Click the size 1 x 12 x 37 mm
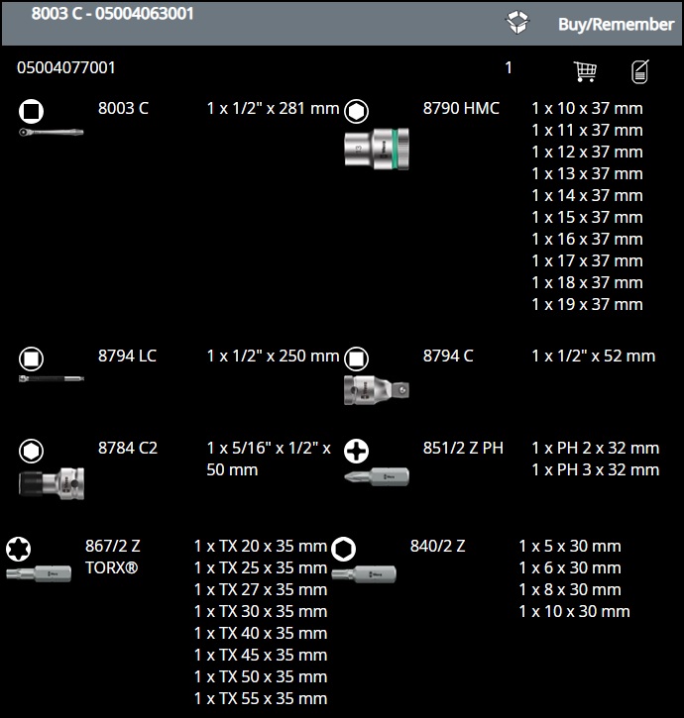684x718 pixels. 587,153
